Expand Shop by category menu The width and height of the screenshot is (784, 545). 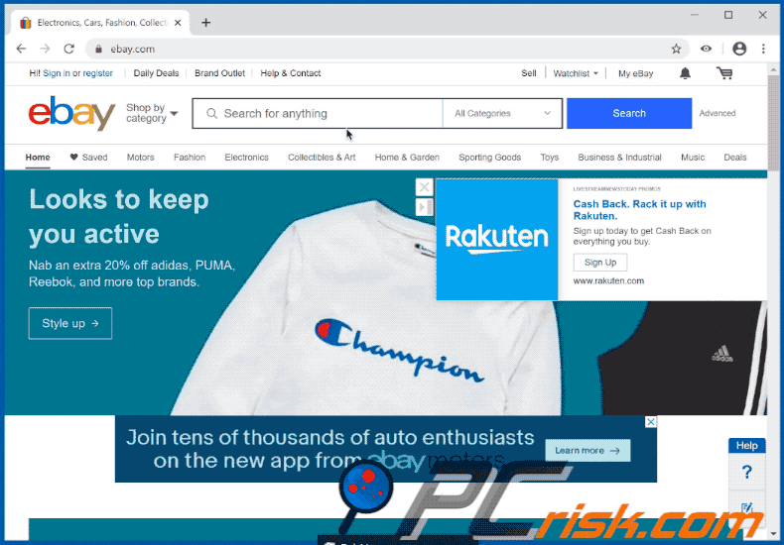tap(152, 113)
